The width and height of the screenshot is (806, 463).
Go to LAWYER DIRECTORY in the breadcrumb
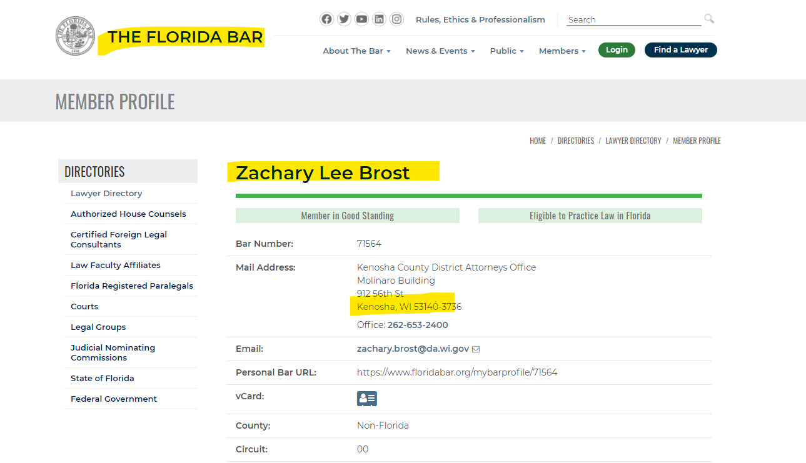pyautogui.click(x=633, y=141)
